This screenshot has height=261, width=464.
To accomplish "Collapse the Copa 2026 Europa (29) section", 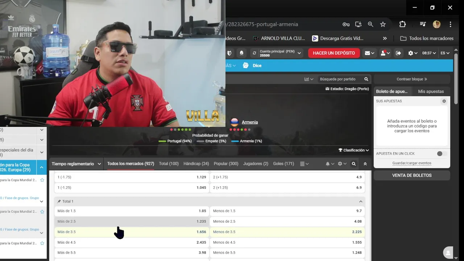I will [41, 167].
